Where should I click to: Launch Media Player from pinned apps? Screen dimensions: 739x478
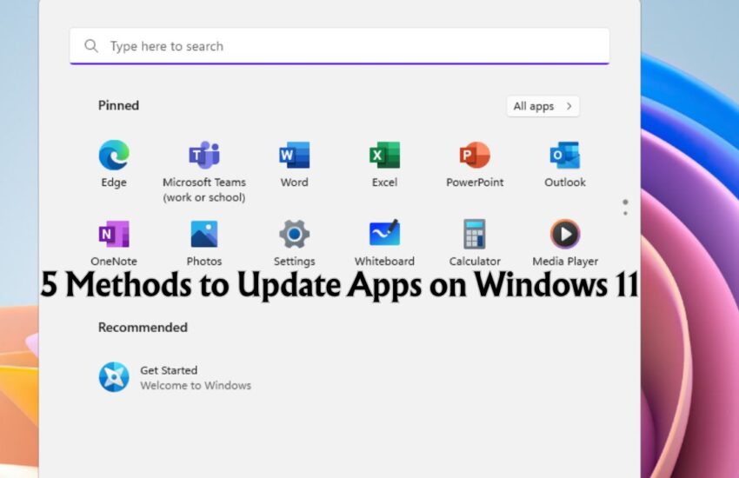[x=565, y=234]
